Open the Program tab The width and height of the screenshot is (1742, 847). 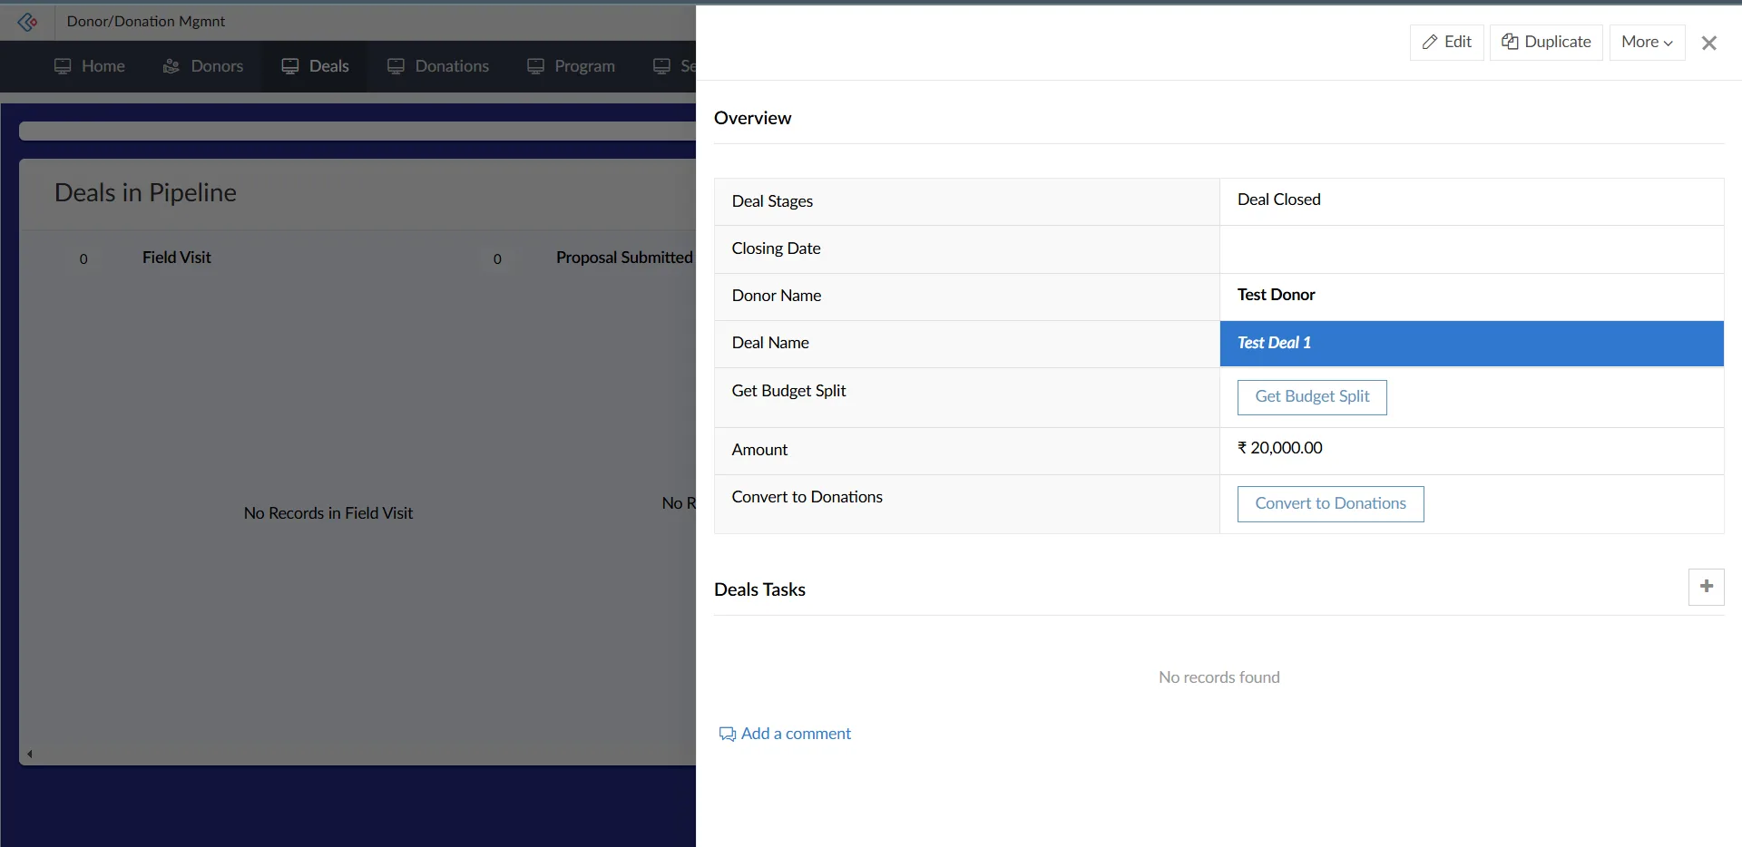click(x=571, y=66)
